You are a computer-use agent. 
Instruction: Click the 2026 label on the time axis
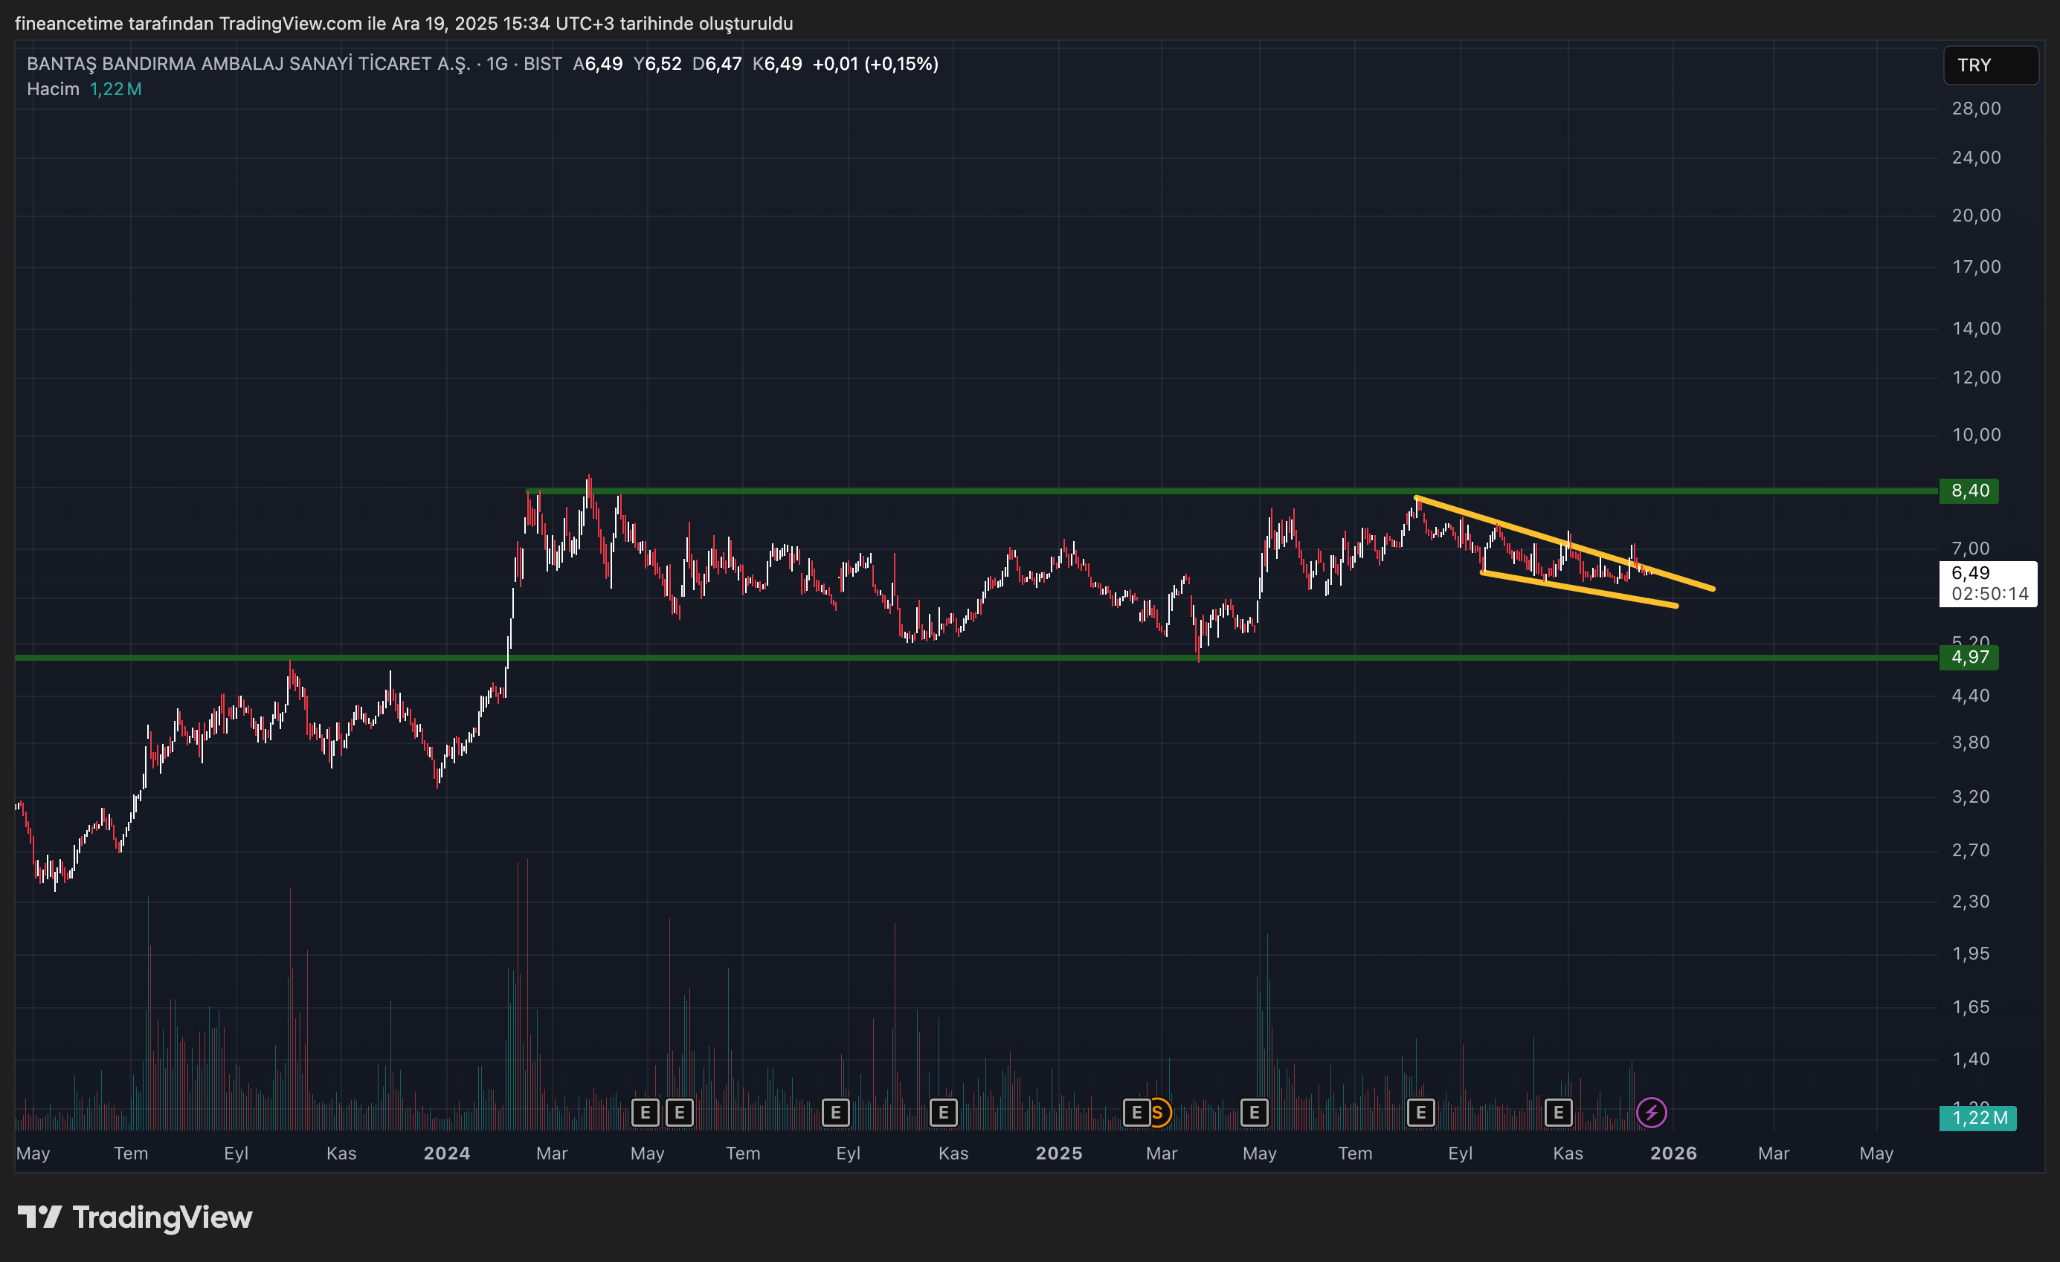(1673, 1153)
